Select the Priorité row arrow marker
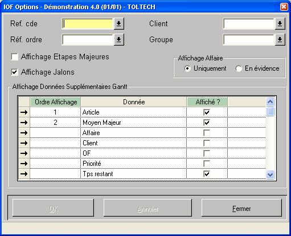This screenshot has width=291, height=236. pyautogui.click(x=24, y=164)
